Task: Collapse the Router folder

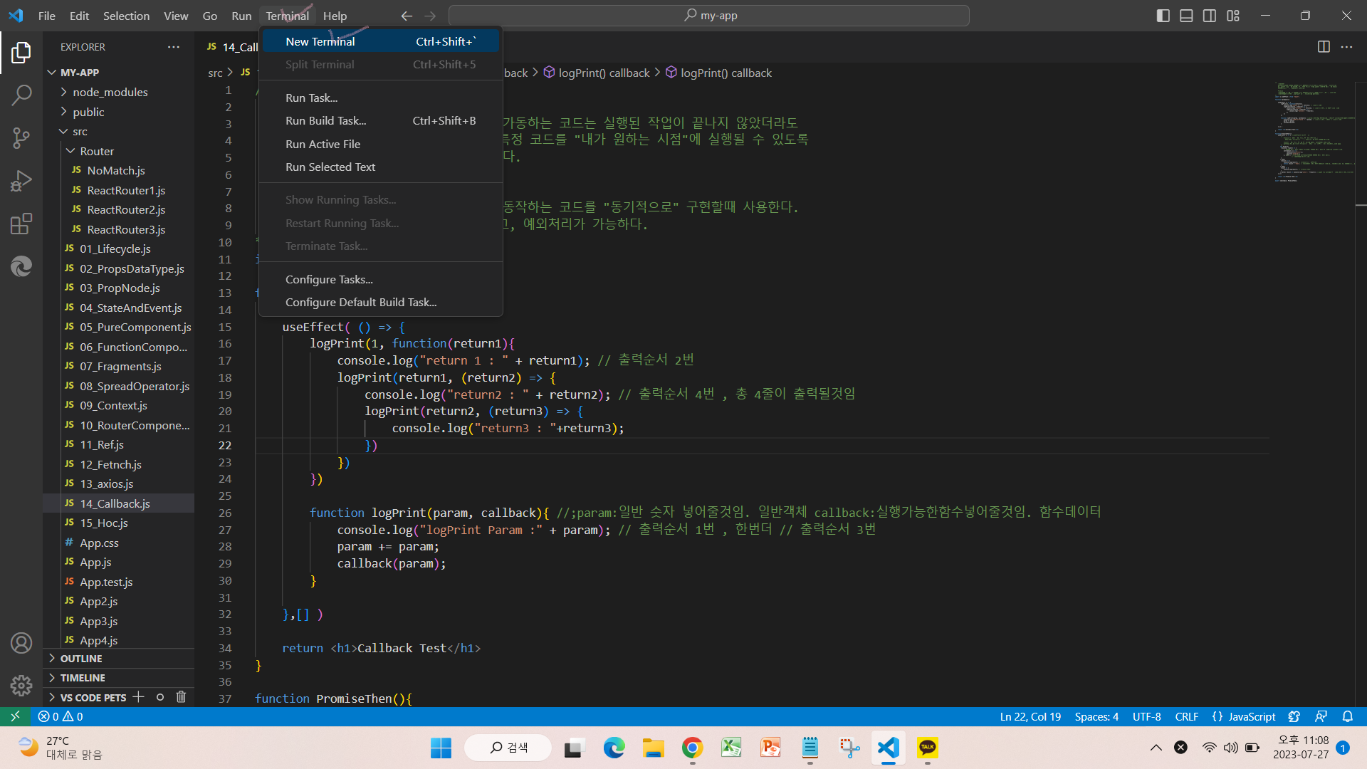Action: pyautogui.click(x=97, y=151)
